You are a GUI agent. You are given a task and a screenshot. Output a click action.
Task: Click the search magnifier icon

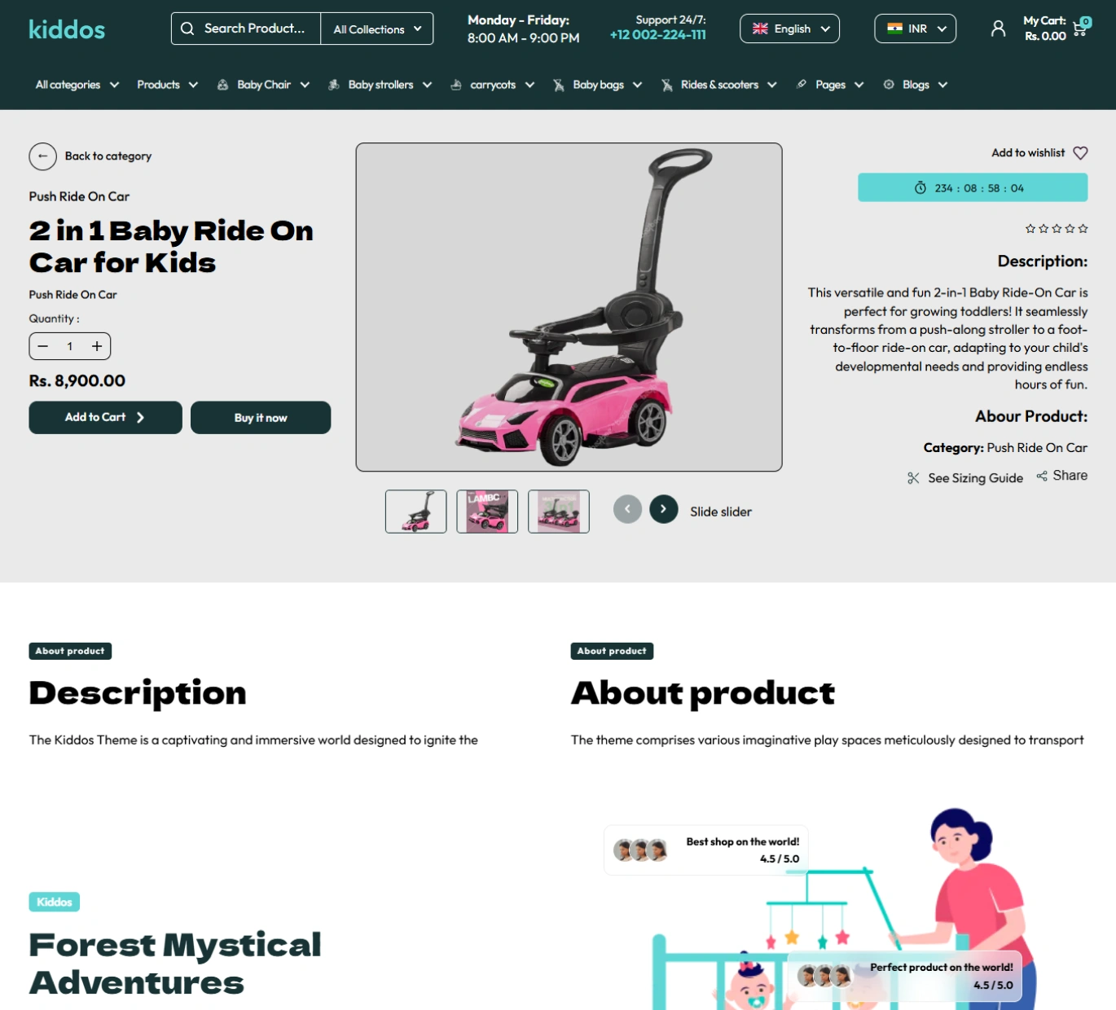coord(187,29)
